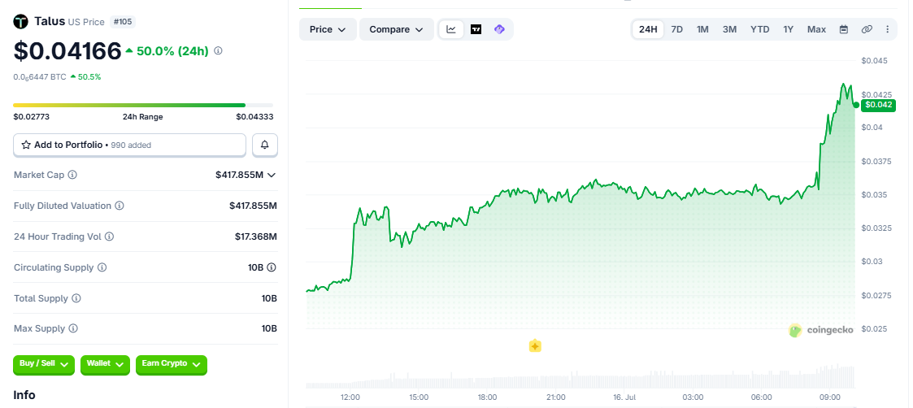Expand the Earn Crypto dropdown
This screenshot has width=913, height=408.
[x=172, y=364]
